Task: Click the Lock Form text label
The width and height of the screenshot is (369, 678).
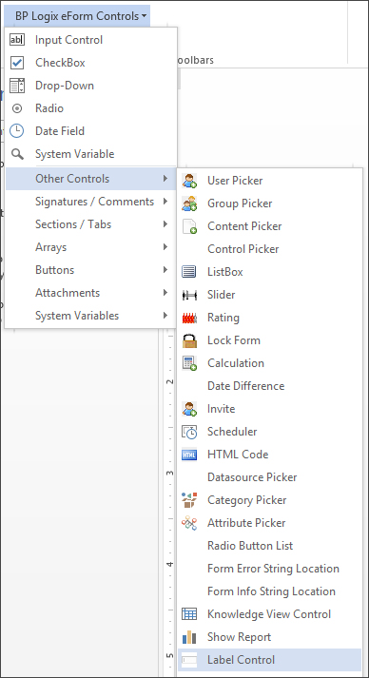Action: [234, 340]
